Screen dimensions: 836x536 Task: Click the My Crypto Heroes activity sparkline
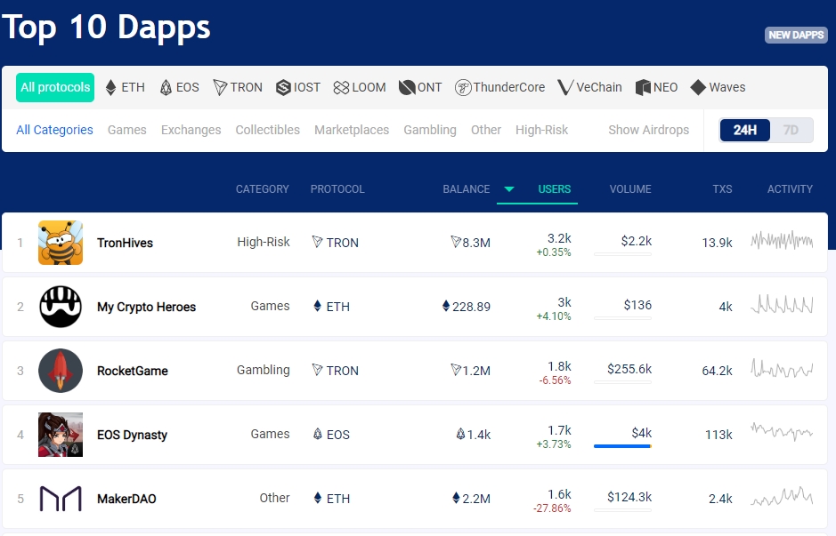point(782,305)
